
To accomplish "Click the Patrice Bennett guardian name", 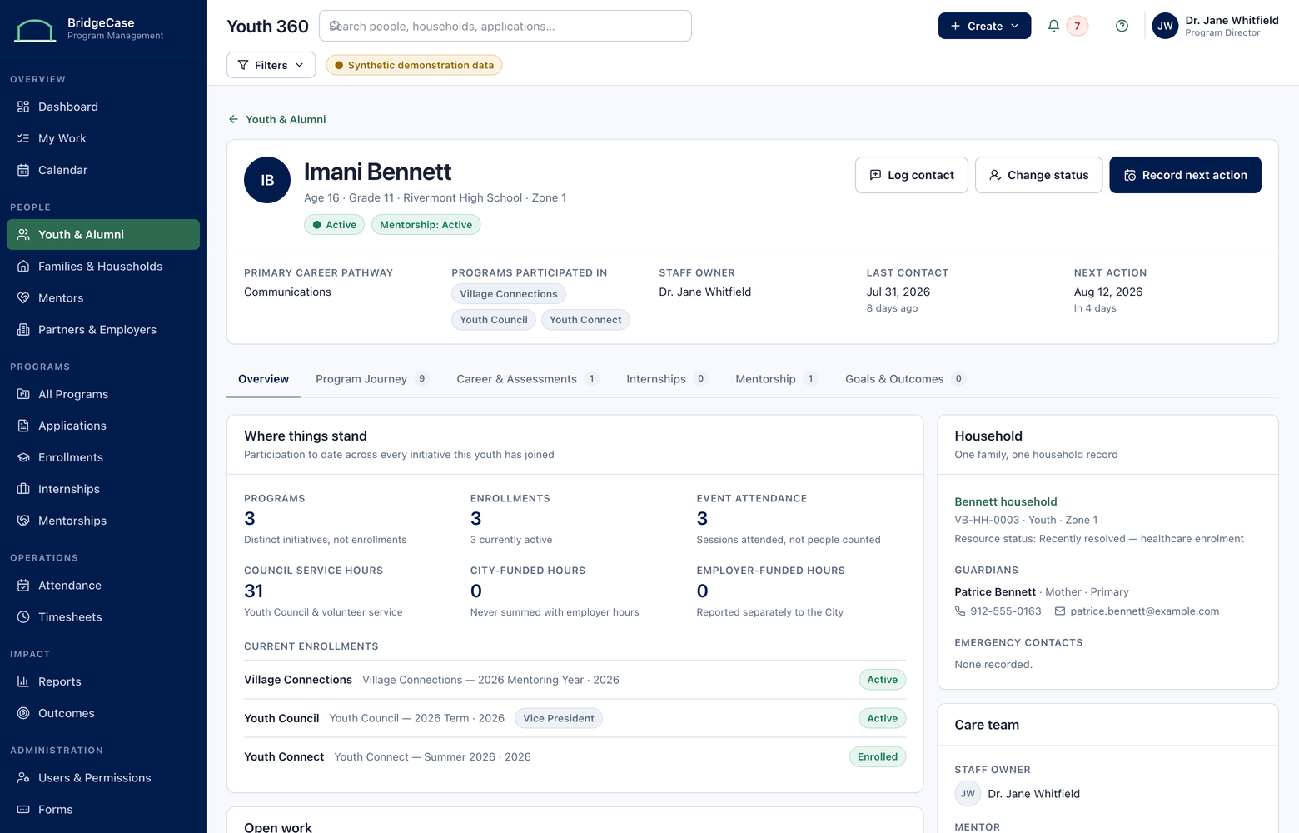I will coord(995,592).
